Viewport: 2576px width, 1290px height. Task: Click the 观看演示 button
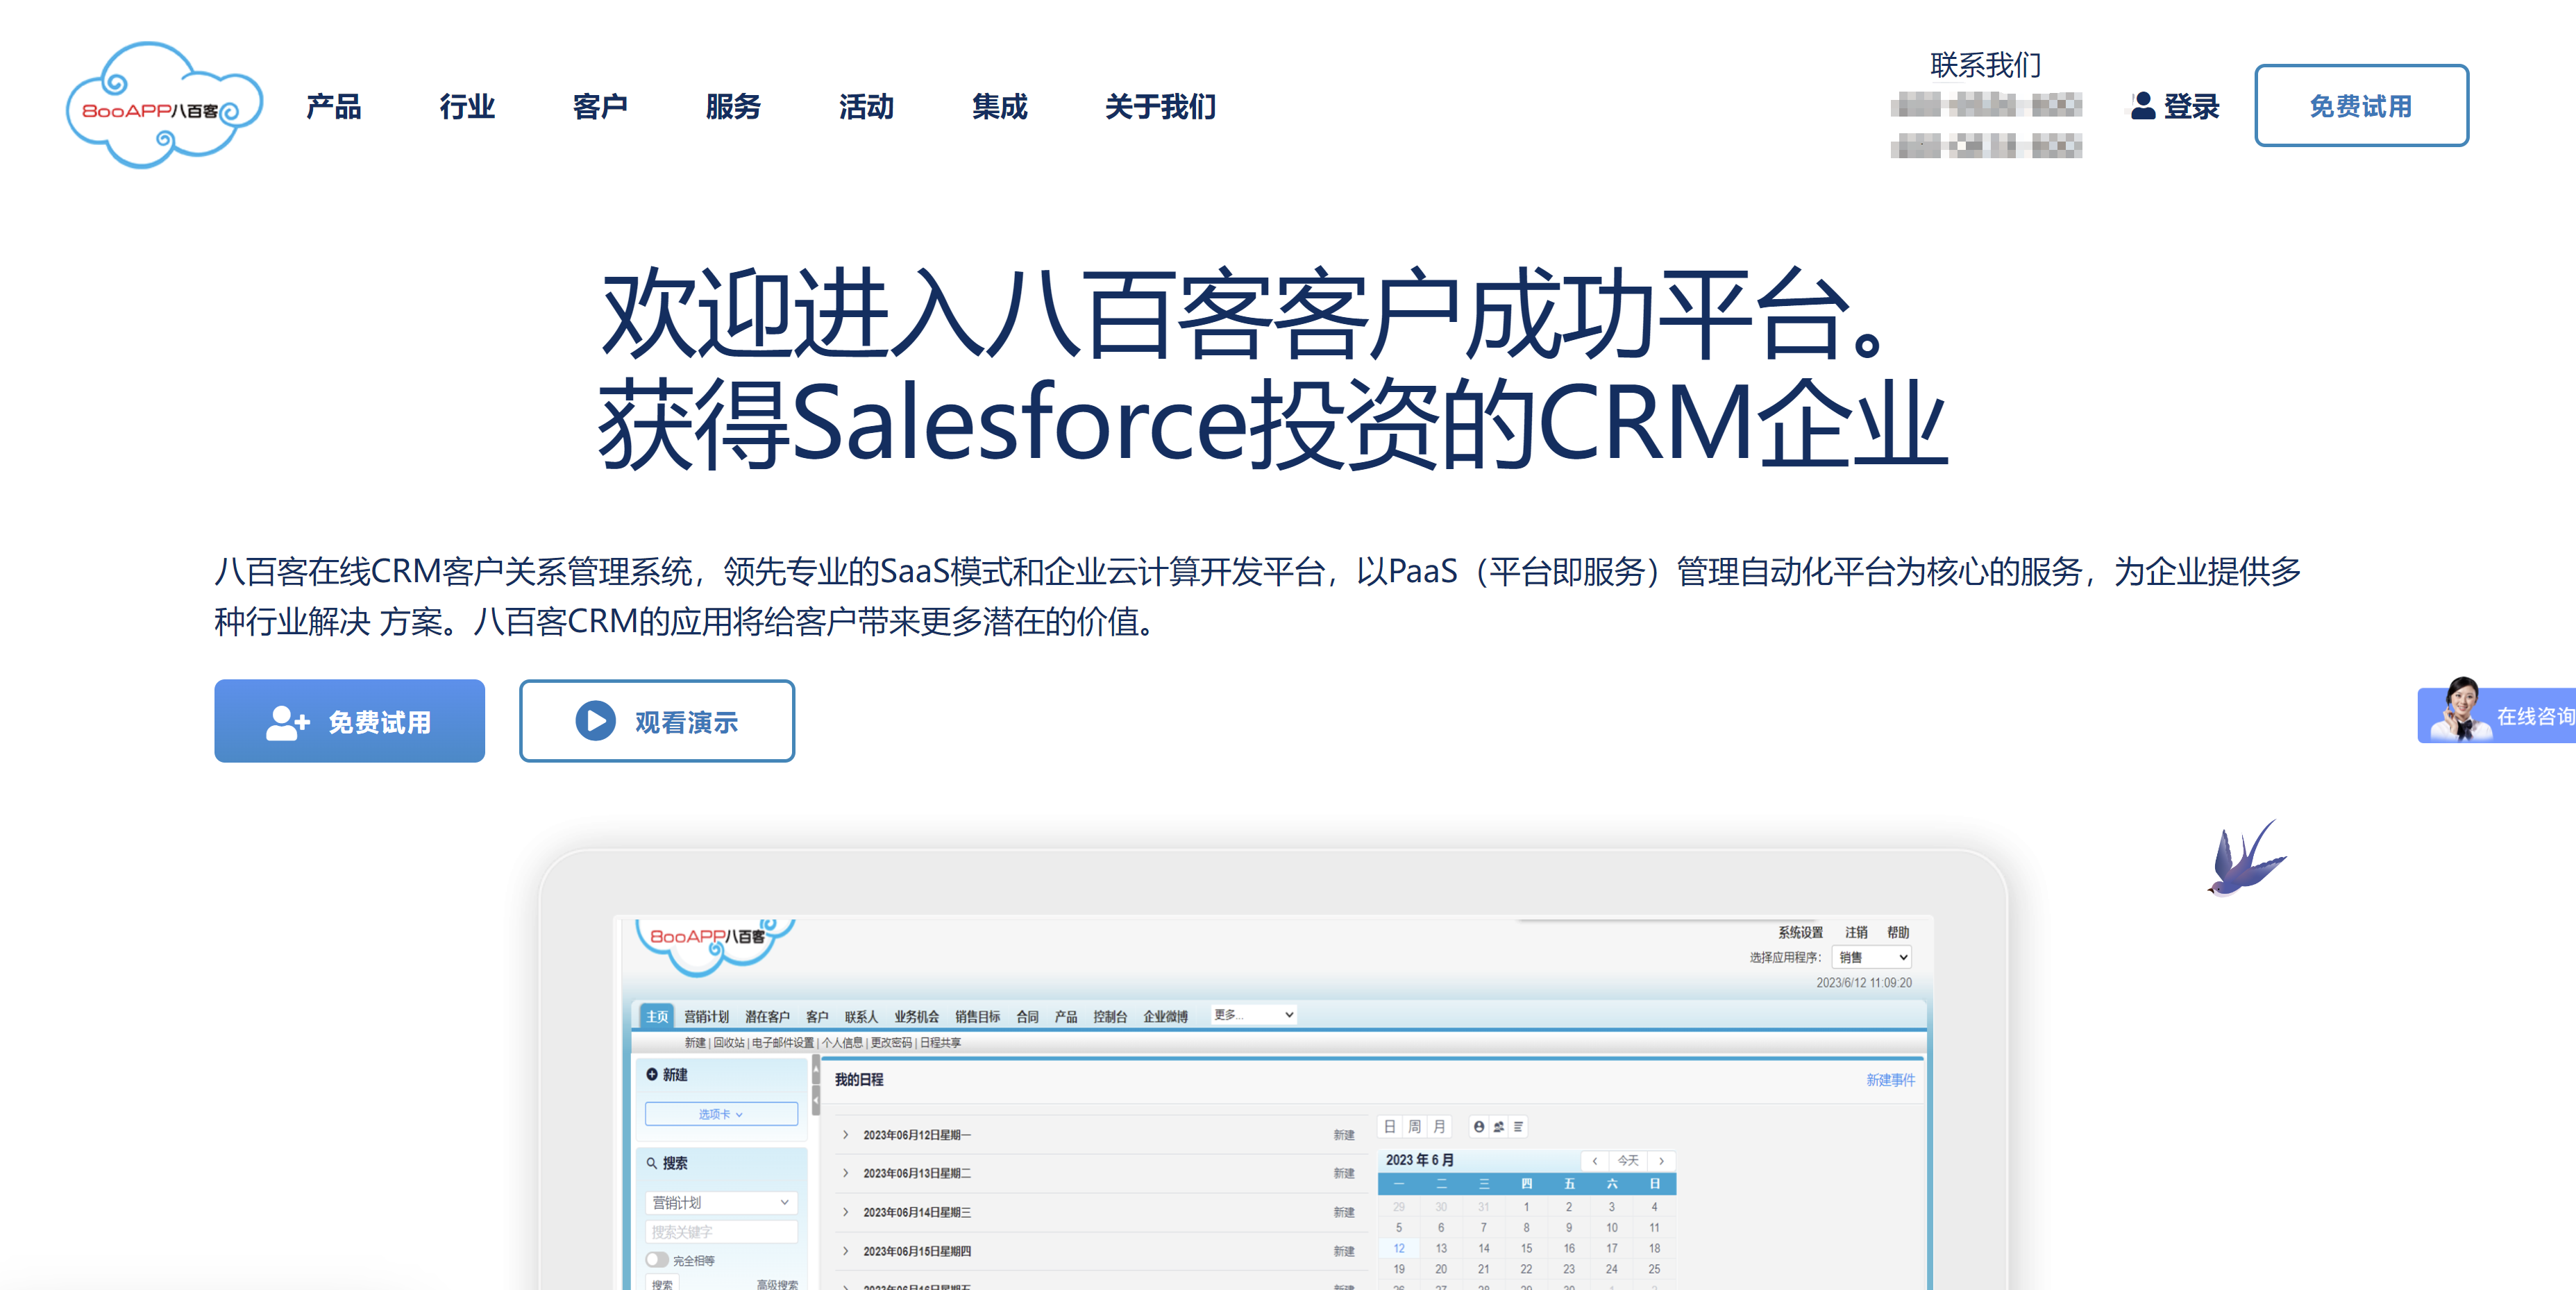point(657,721)
